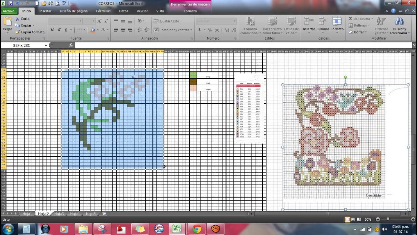Increase font size with large A icon

pyautogui.click(x=100, y=21)
